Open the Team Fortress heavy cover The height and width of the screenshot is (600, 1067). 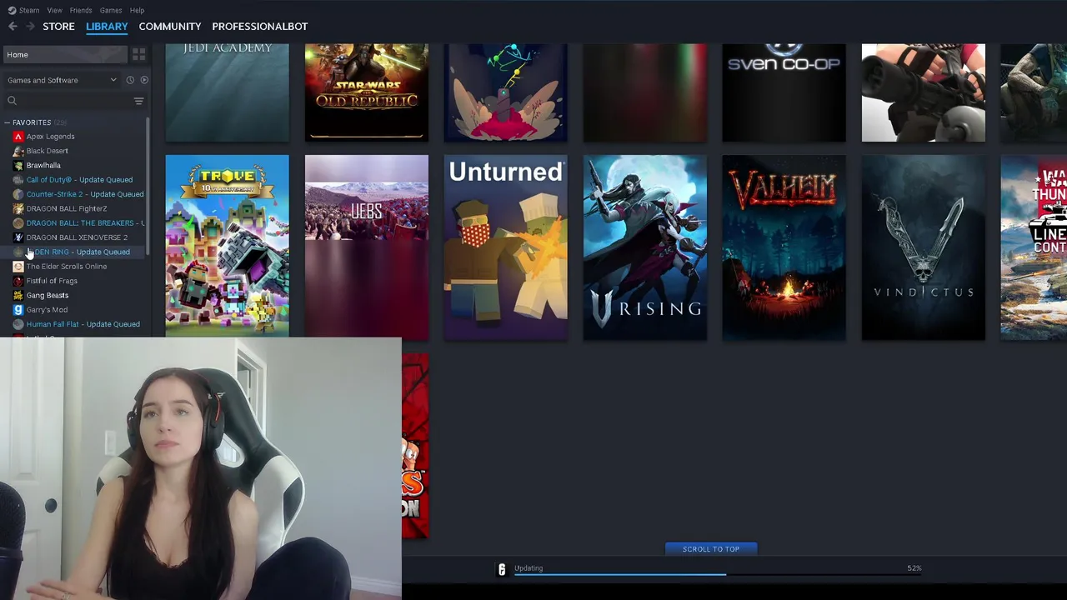pyautogui.click(x=923, y=92)
